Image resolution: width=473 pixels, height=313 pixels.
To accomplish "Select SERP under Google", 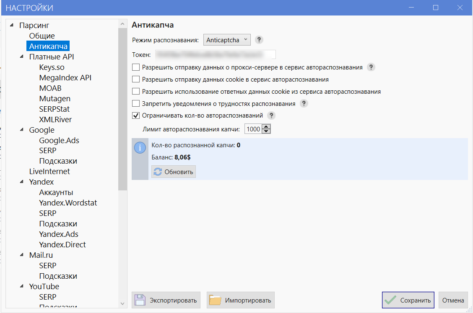I will [x=48, y=151].
